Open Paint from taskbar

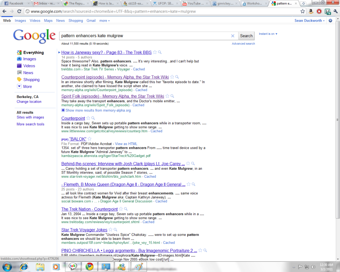[138, 267]
